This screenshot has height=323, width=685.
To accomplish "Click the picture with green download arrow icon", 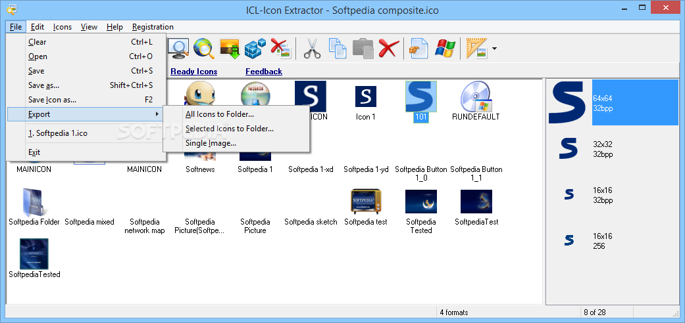I will pos(230,49).
